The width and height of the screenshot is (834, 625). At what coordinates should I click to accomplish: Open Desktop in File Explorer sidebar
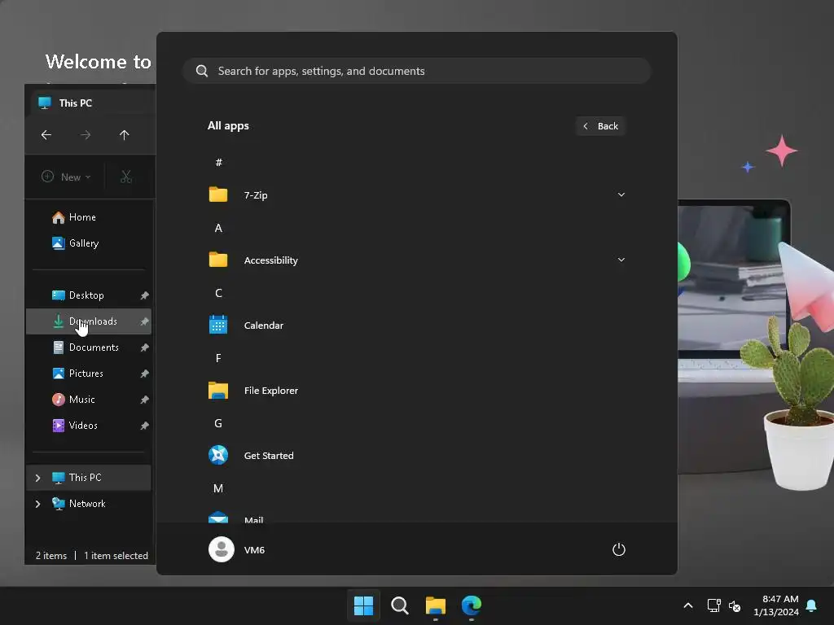(88, 295)
